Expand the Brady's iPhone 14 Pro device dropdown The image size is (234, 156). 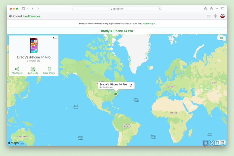[x=118, y=31]
